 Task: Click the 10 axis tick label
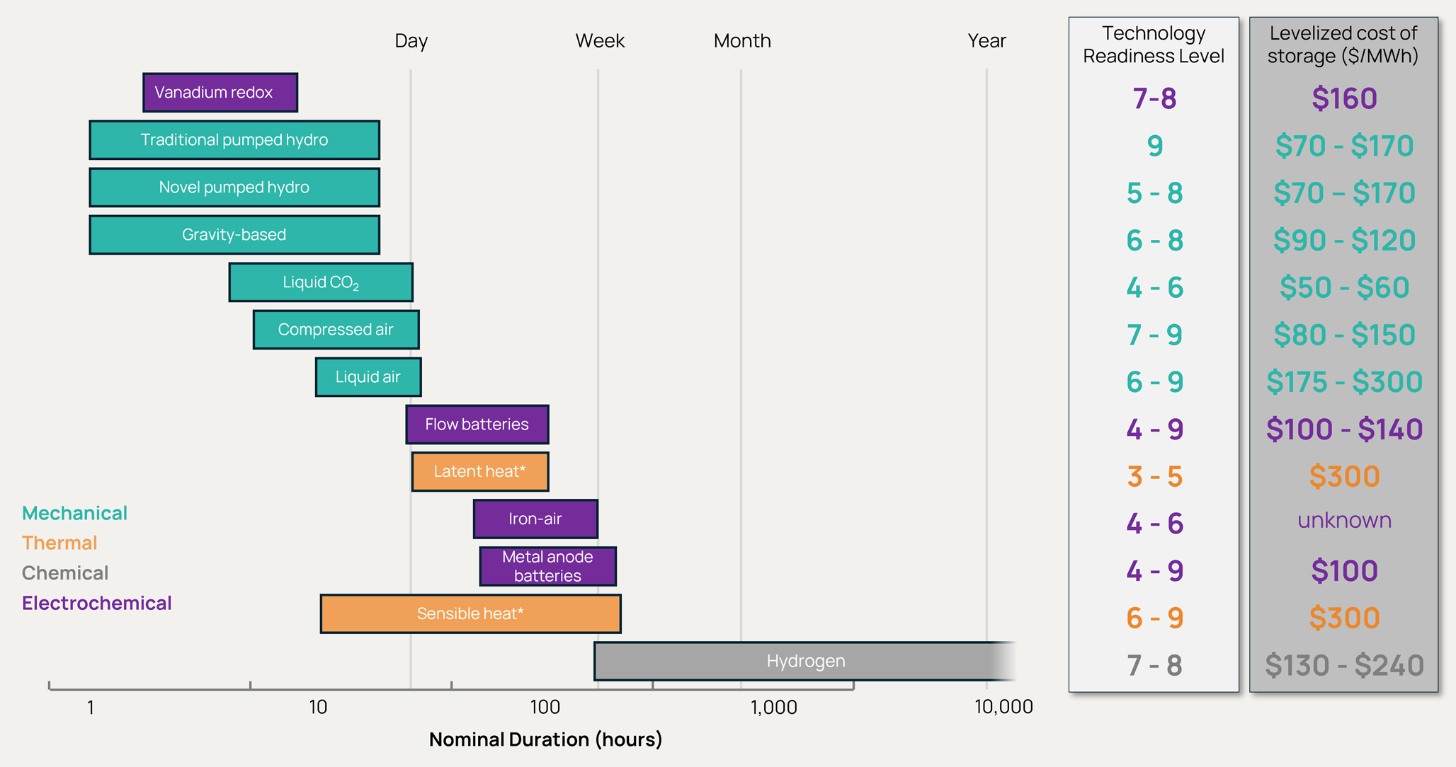(x=318, y=708)
